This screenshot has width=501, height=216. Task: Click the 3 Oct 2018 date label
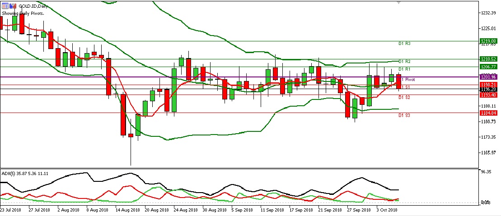pyautogui.click(x=387, y=210)
